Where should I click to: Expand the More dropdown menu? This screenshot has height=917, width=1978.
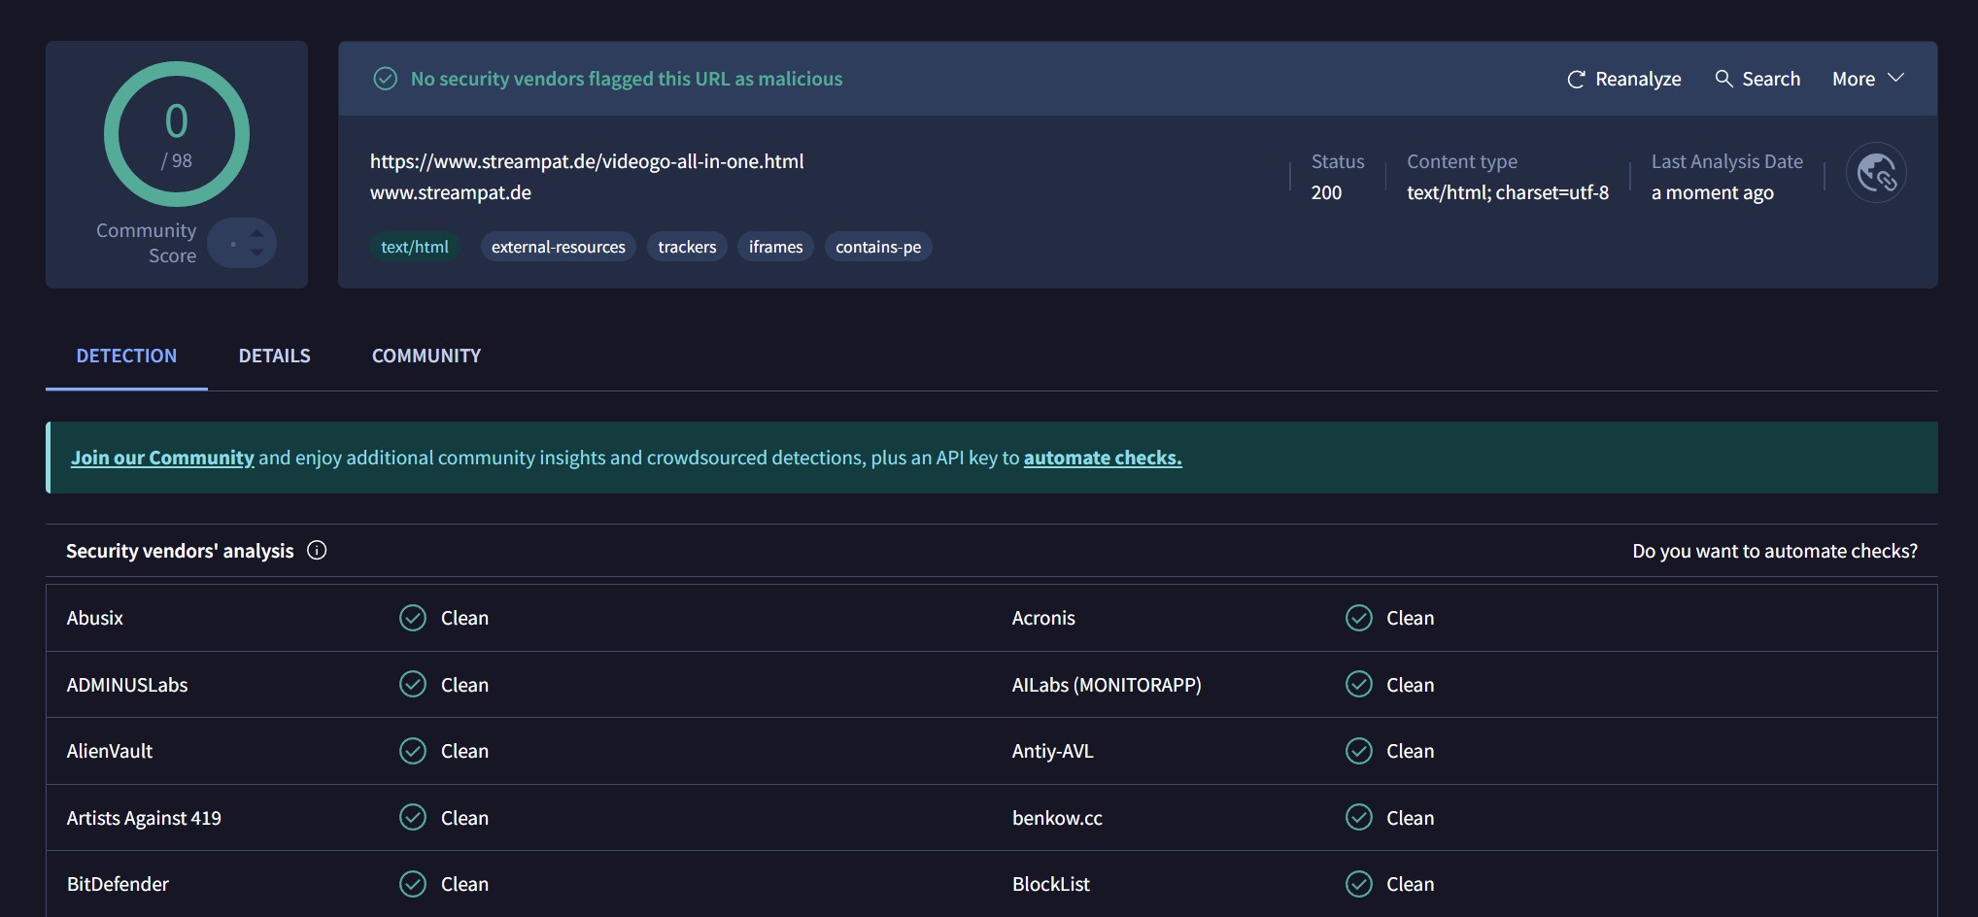coord(1867,79)
